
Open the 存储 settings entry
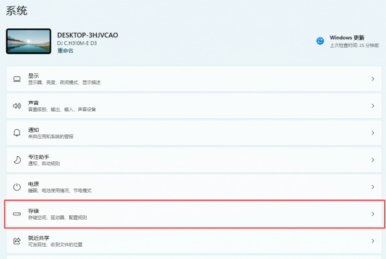pos(194,214)
